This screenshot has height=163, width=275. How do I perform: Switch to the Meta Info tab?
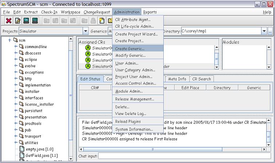pyautogui.click(x=177, y=79)
